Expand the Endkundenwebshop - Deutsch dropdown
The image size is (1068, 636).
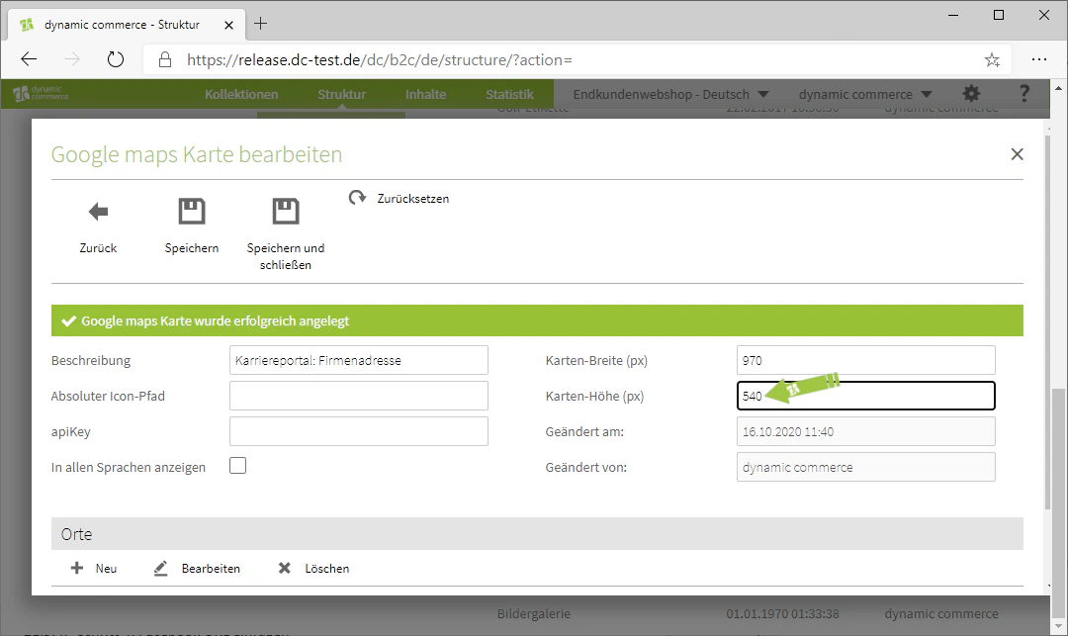coord(762,95)
